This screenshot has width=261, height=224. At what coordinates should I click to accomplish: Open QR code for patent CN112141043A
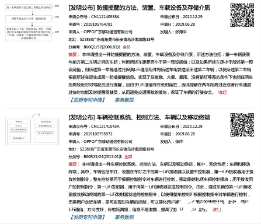tap(242, 125)
